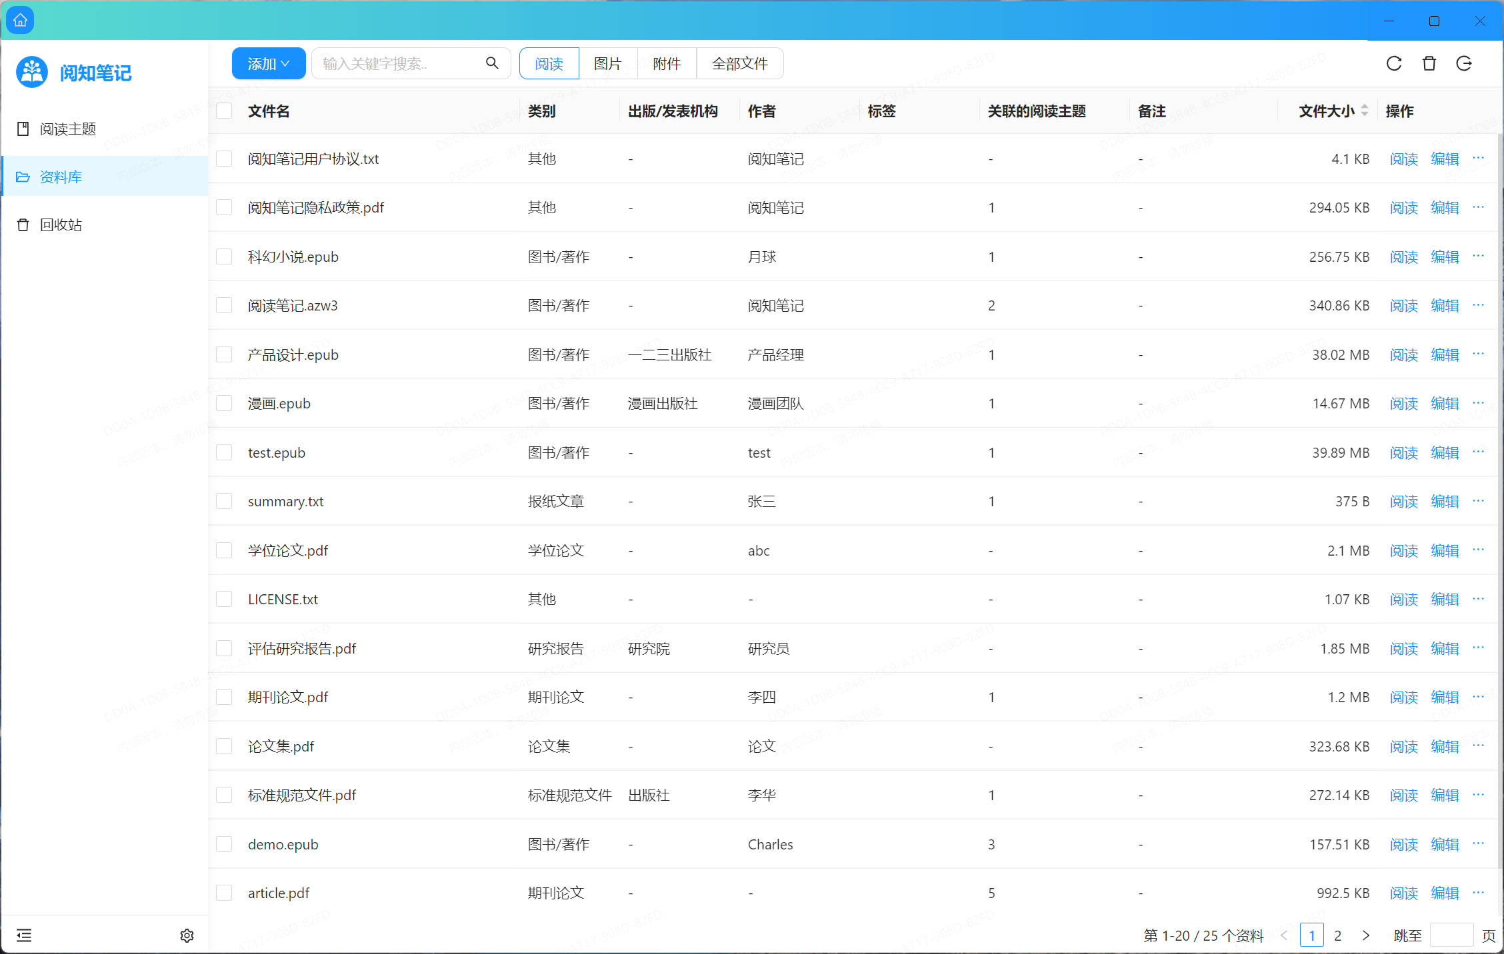Image resolution: width=1504 pixels, height=954 pixels.
Task: Click author cell Charles
Action: [770, 844]
